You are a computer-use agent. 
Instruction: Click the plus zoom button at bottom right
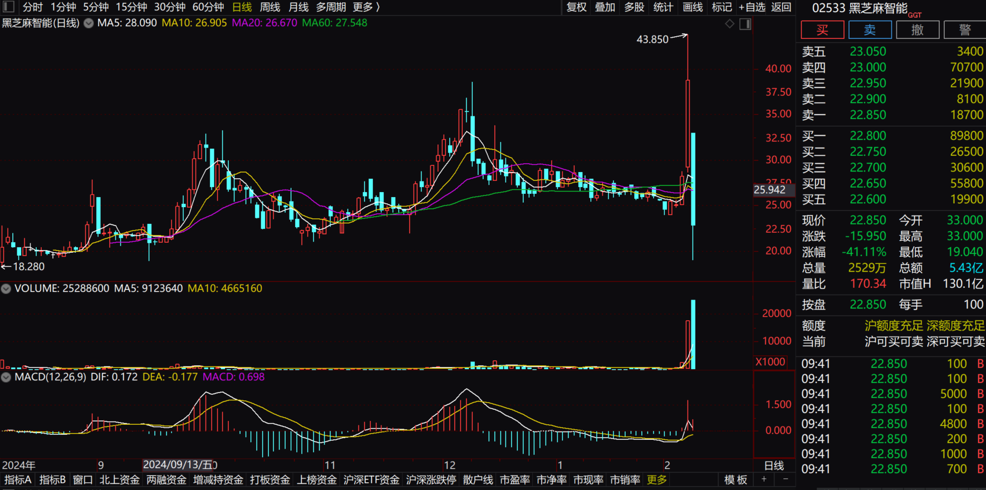(x=764, y=479)
